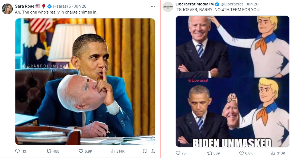View analytics for post with 214K views

click(117, 151)
